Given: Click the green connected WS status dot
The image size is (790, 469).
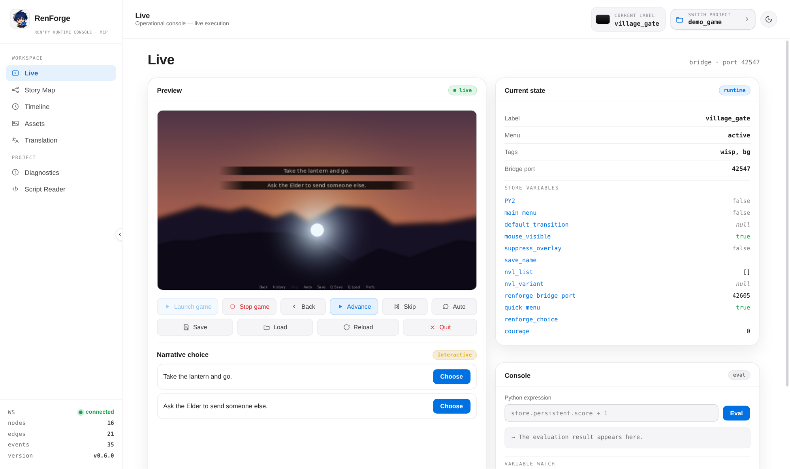Looking at the screenshot, I should [81, 412].
